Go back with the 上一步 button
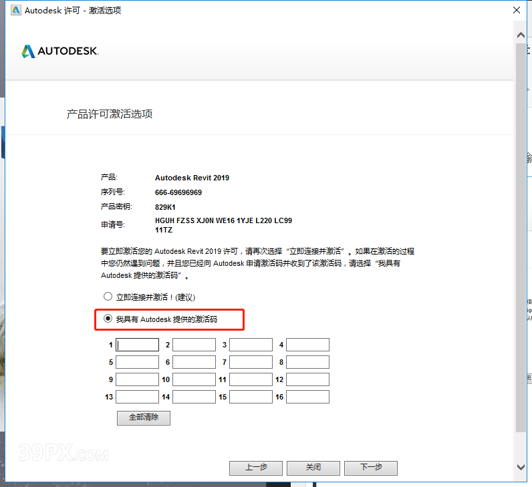Viewport: 532px width, 487px height. pyautogui.click(x=256, y=468)
